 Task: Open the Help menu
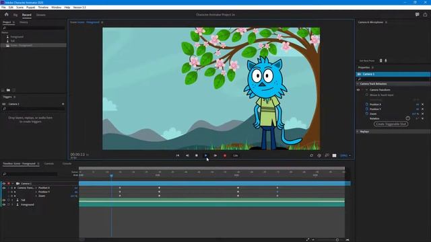pos(67,7)
